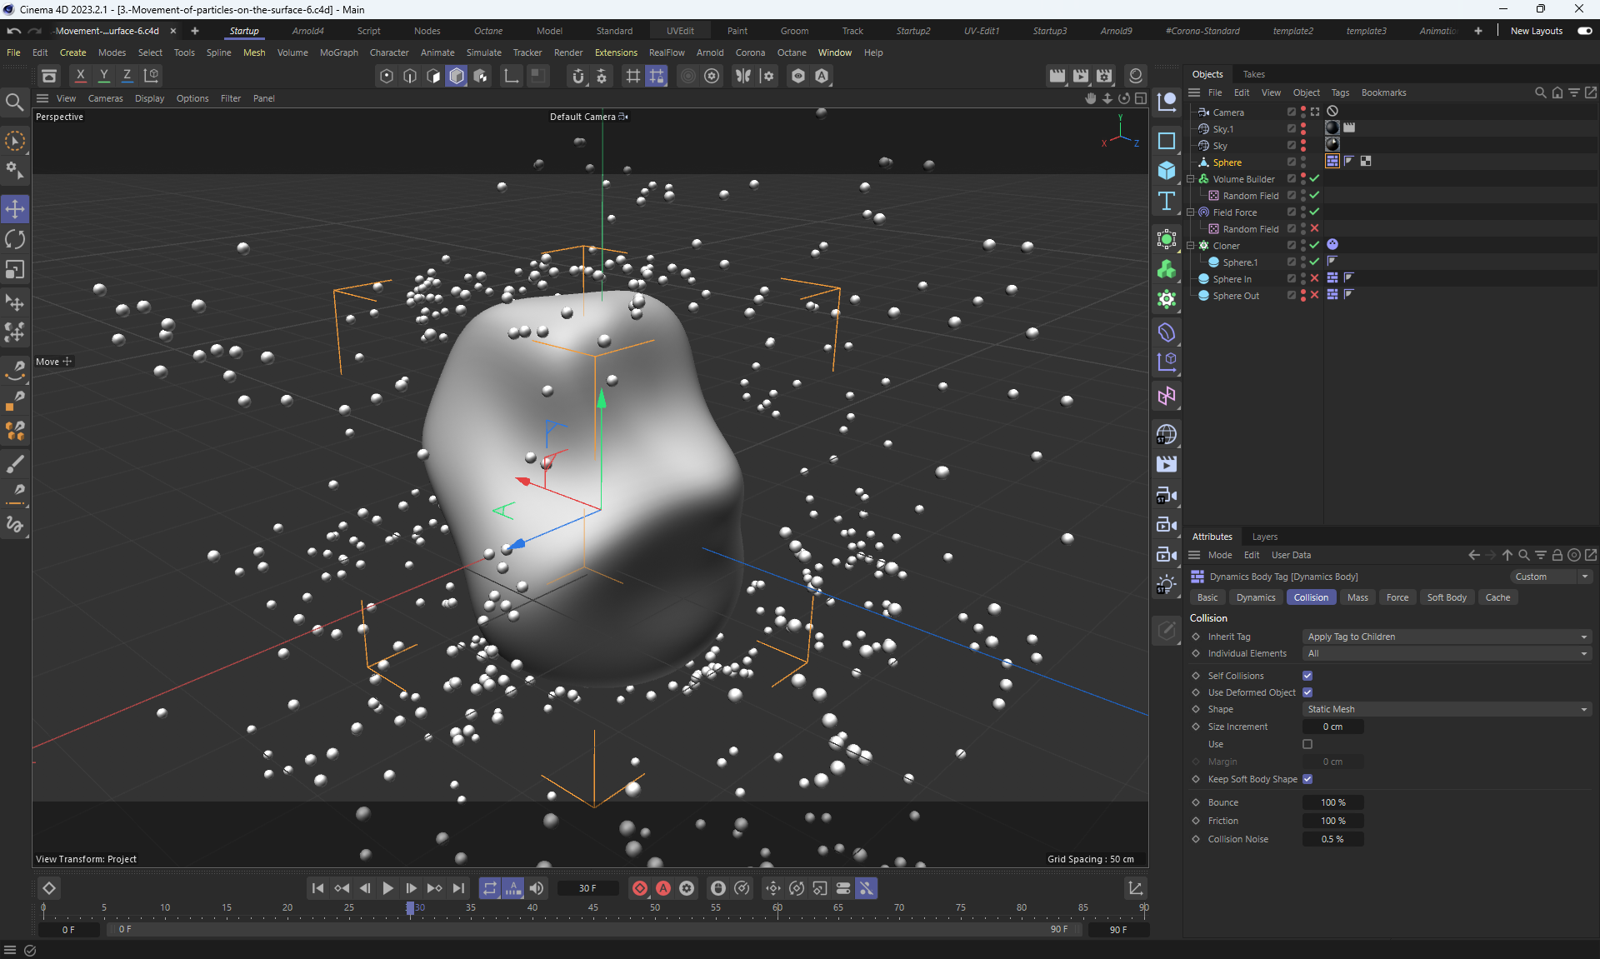
Task: Click the Bounce value field
Action: click(1332, 802)
